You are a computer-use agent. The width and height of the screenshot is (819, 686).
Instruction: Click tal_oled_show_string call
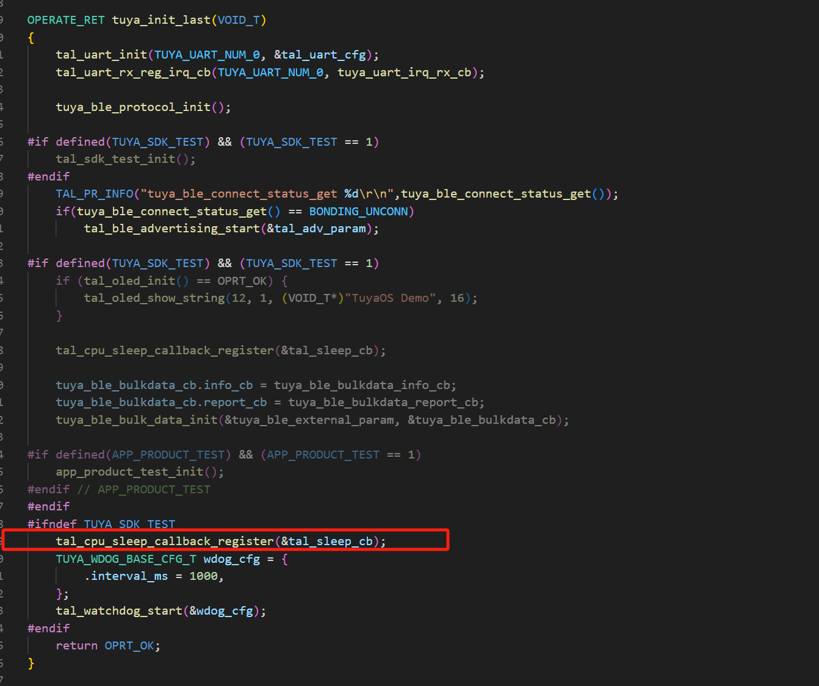(x=154, y=298)
